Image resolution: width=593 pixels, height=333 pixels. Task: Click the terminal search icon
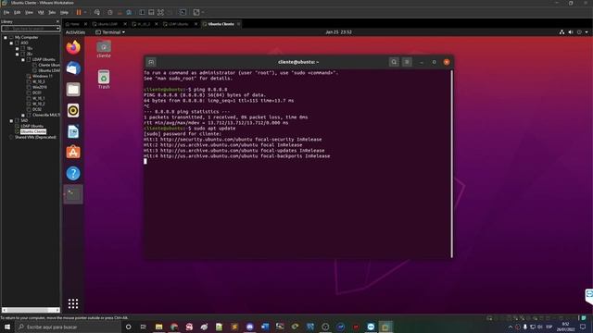(394, 62)
